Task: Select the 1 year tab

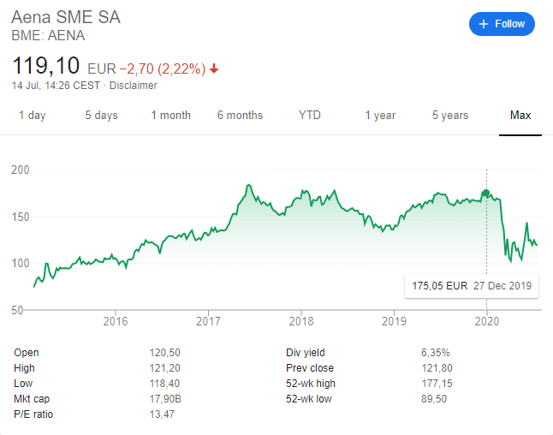Action: tap(380, 116)
